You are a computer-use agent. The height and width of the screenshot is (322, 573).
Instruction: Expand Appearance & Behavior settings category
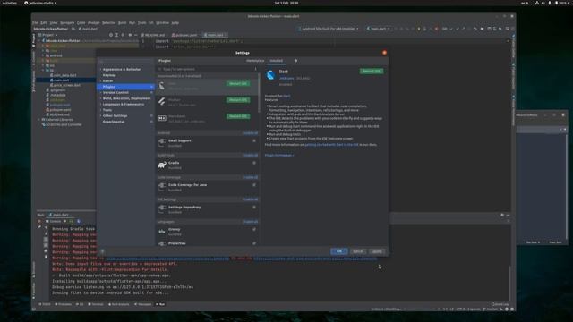coord(101,70)
